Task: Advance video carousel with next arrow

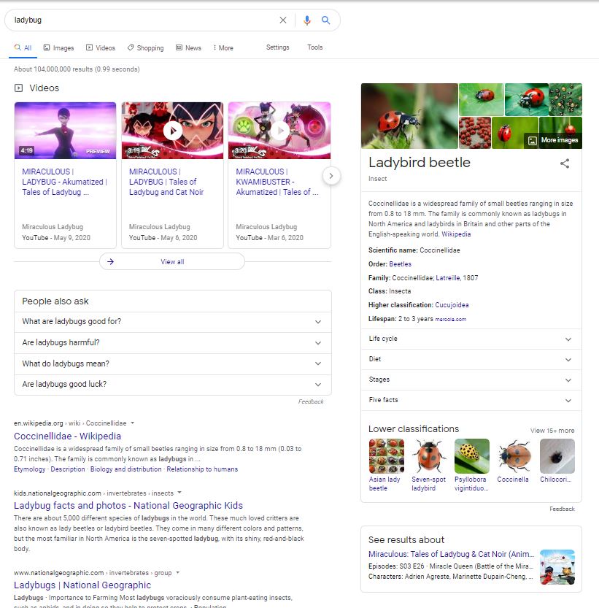Action: [331, 176]
